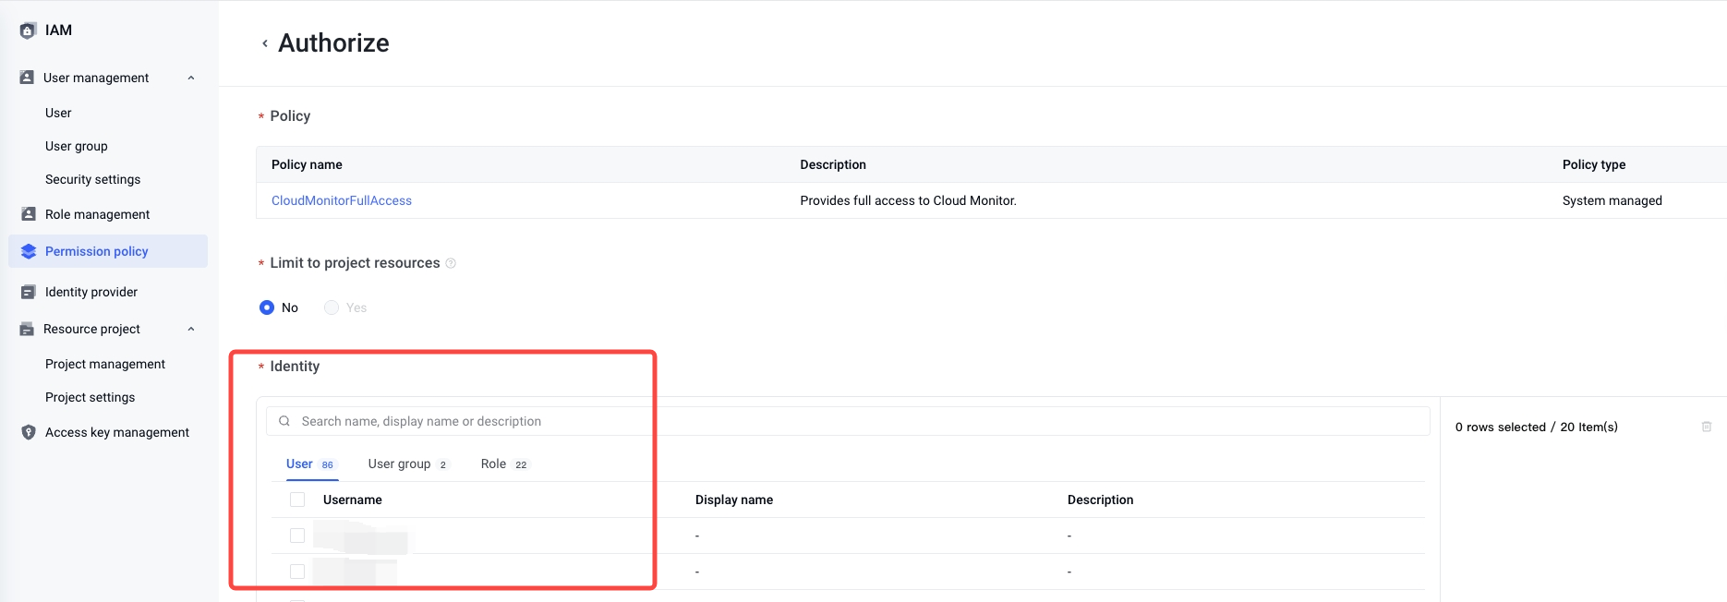Collapse the User management section
The height and width of the screenshot is (602, 1727).
tap(191, 78)
